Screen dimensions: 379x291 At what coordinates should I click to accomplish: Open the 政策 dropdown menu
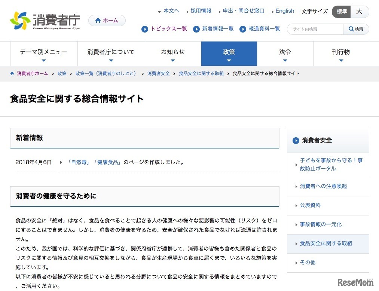tap(229, 52)
